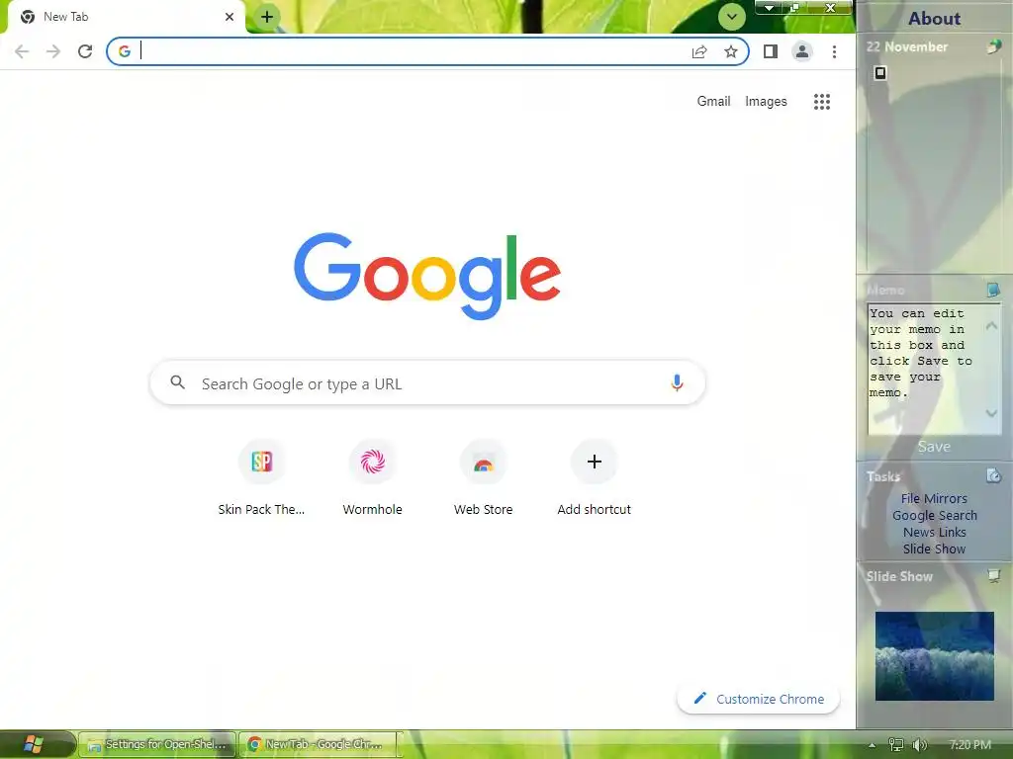Image resolution: width=1013 pixels, height=759 pixels.
Task: Click the Tasks panel header
Action: click(x=883, y=476)
